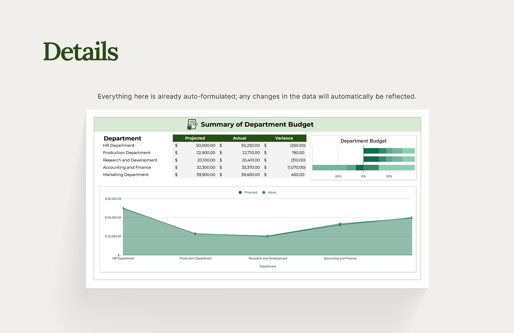Click the projected cell 22,900.00
The width and height of the screenshot is (514, 333).
coord(206,153)
